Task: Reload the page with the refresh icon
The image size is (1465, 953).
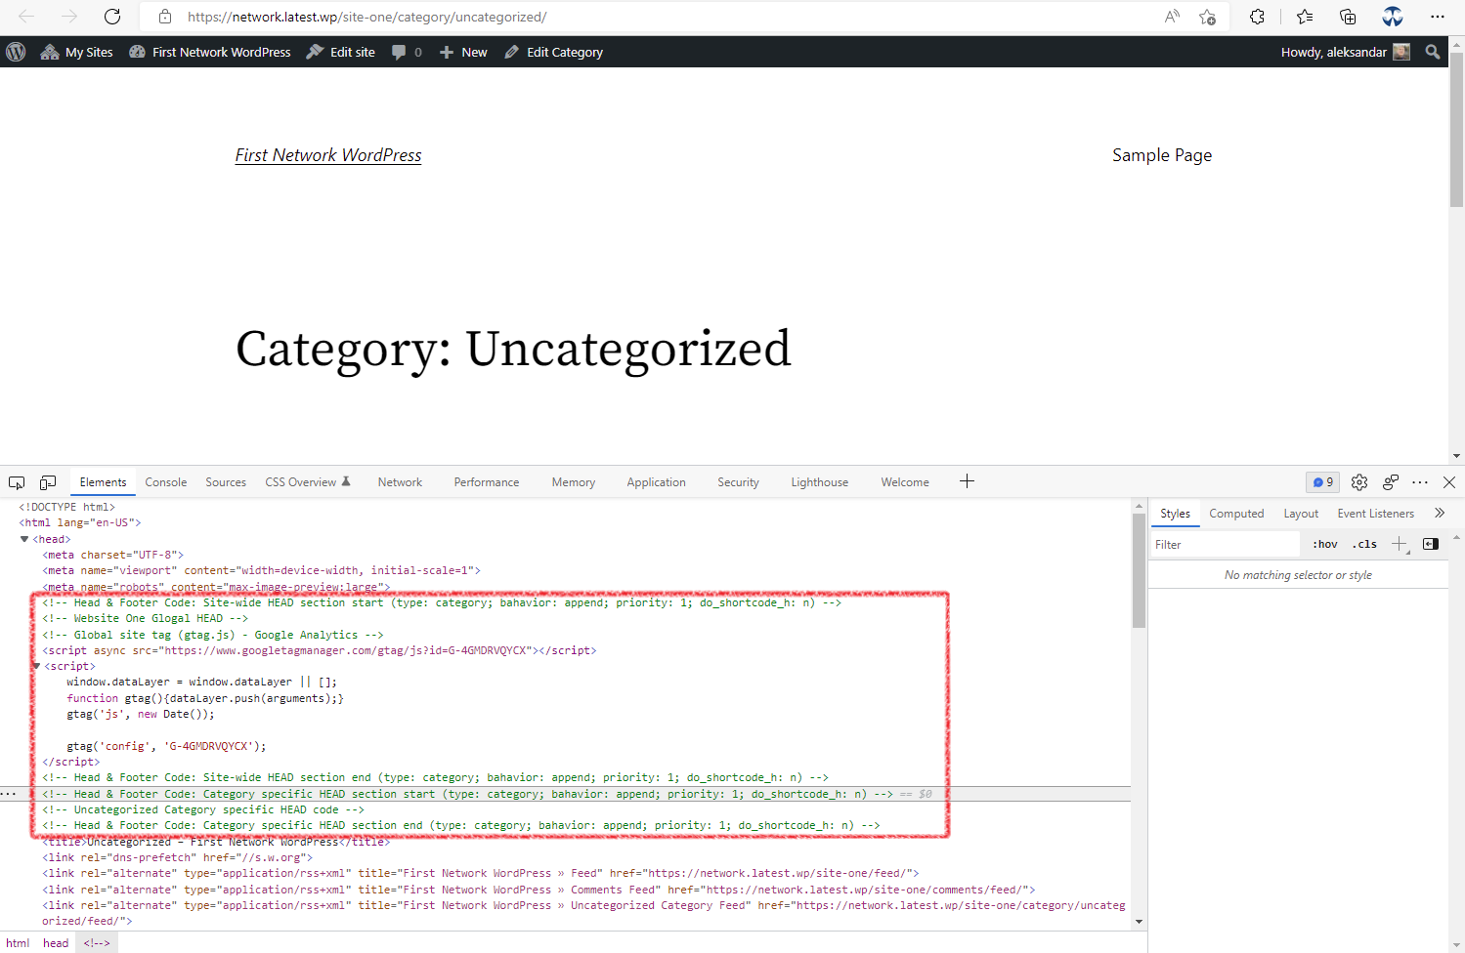Action: coord(112,17)
